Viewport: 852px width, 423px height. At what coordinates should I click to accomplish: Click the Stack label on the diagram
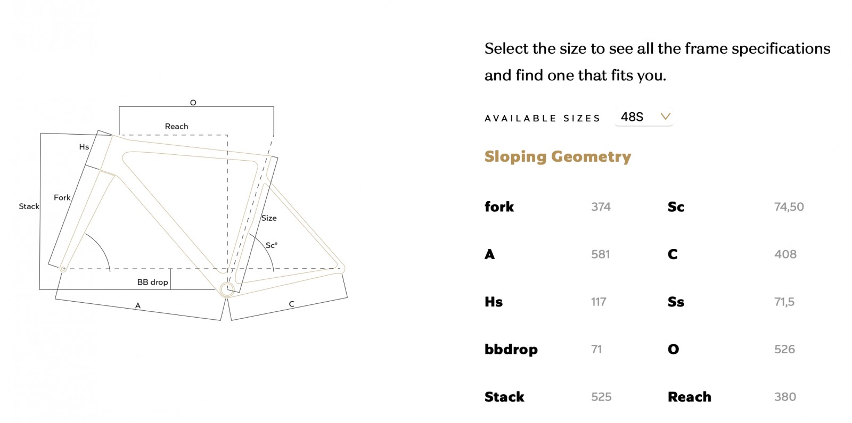click(29, 206)
